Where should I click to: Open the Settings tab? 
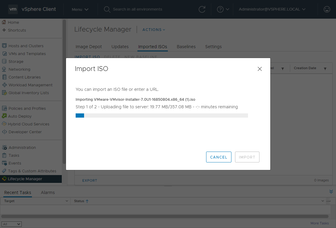pyautogui.click(x=213, y=47)
